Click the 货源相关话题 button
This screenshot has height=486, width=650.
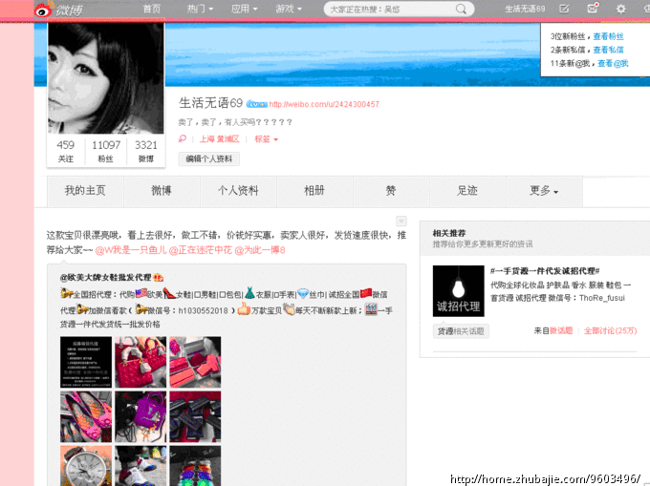point(461,331)
